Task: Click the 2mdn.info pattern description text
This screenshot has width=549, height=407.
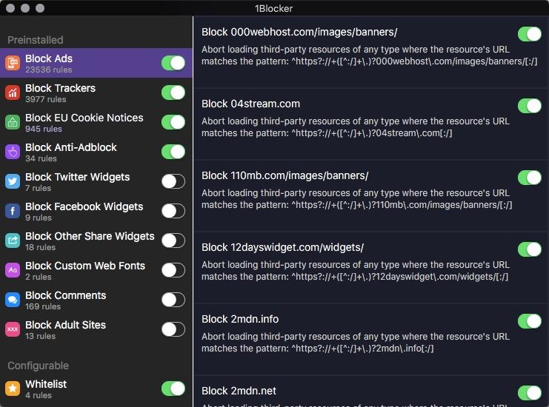Action: (x=356, y=343)
